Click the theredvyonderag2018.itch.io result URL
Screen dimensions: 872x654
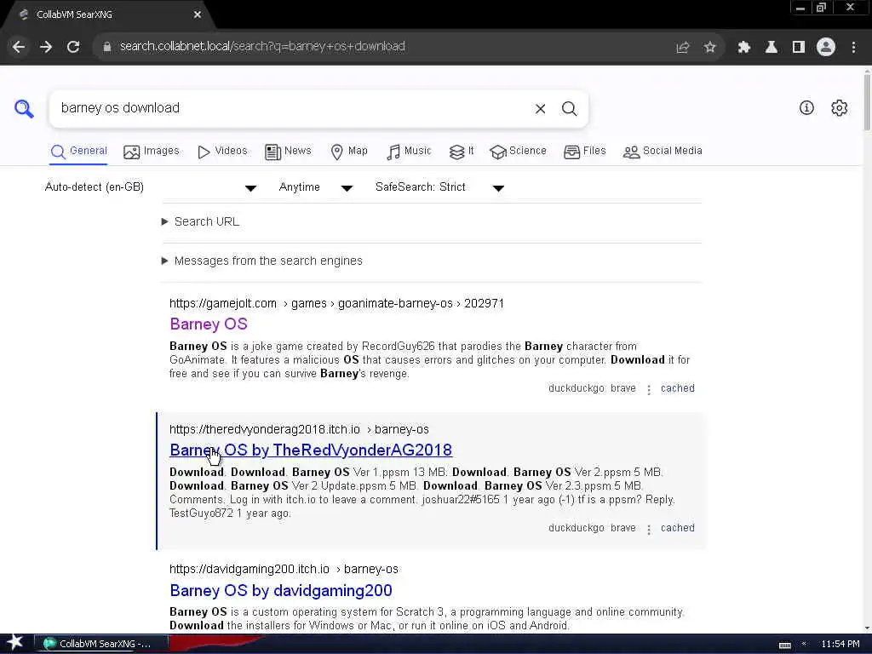pos(299,430)
